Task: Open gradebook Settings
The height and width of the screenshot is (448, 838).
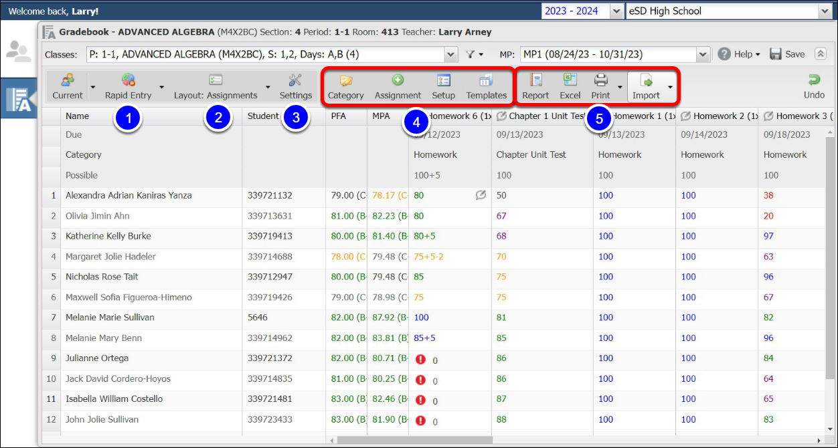Action: point(295,87)
